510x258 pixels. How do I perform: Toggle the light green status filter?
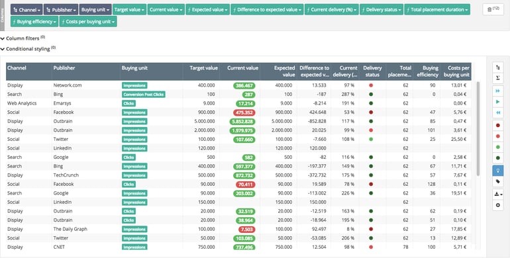tap(498, 148)
